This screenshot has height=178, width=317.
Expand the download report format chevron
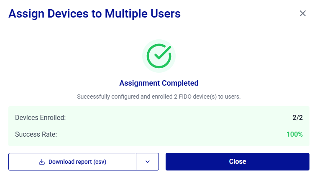pos(148,162)
